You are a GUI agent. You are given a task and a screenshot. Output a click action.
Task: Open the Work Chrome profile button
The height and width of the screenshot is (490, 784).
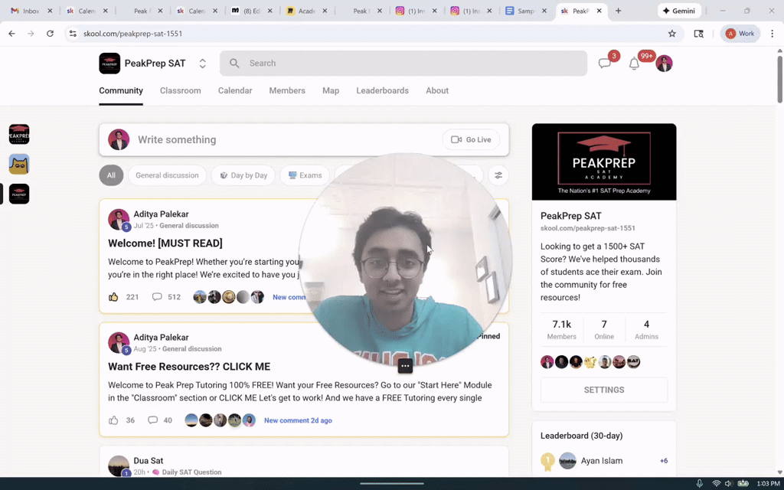740,34
